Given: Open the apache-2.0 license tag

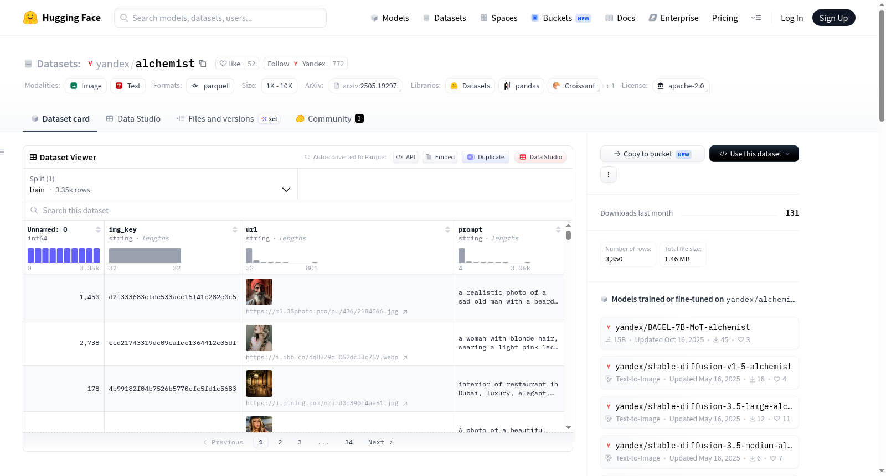Looking at the screenshot, I should point(681,86).
